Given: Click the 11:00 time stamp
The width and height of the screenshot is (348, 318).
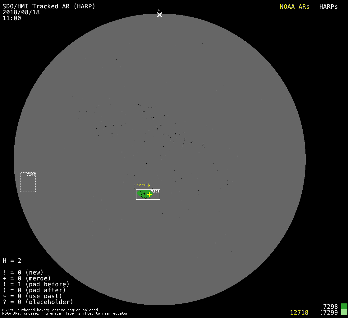Looking at the screenshot, I should click(x=12, y=18).
